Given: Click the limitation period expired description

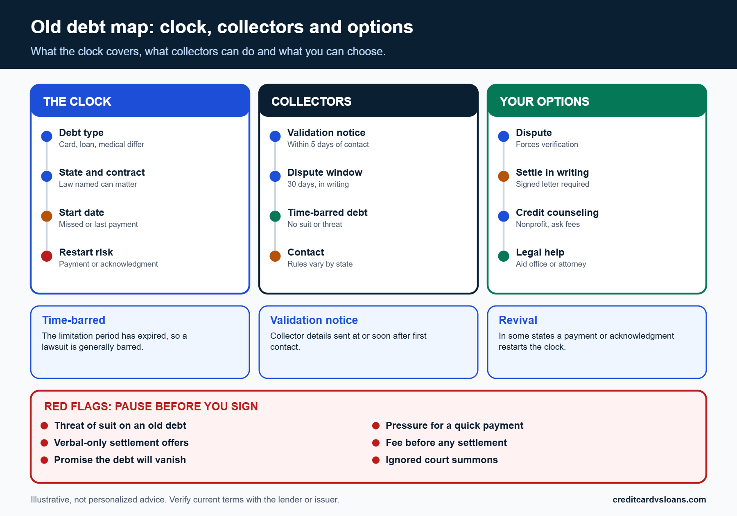Looking at the screenshot, I should point(114,342).
